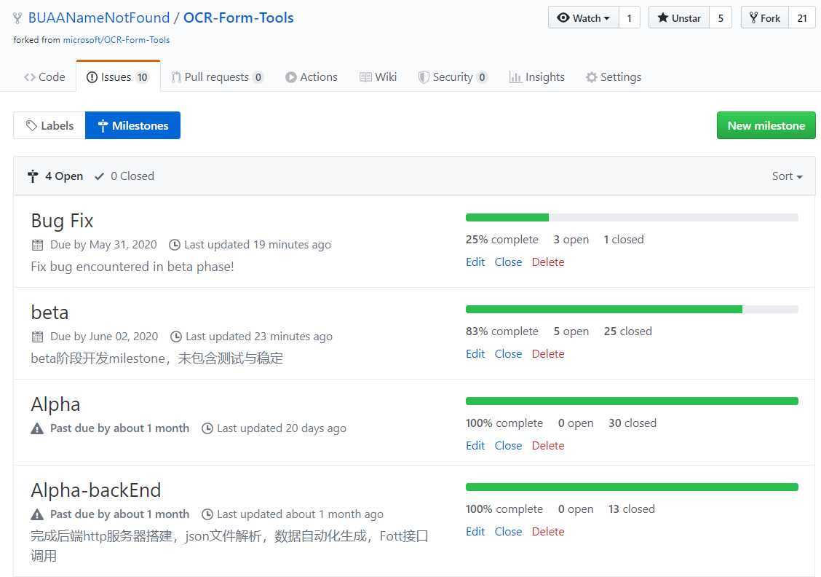
Task: Open the watchers count 1
Action: coord(630,17)
